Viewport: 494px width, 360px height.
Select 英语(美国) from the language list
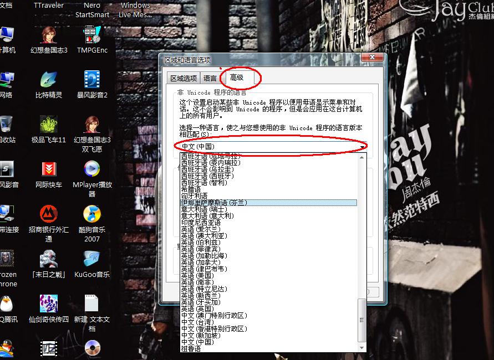pos(197,275)
